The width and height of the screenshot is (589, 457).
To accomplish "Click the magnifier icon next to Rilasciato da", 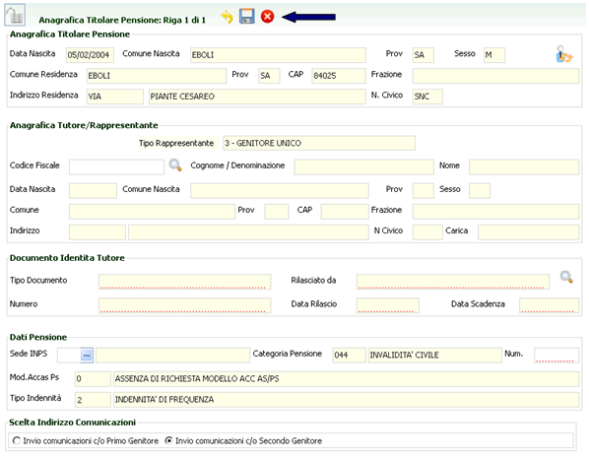I will (x=566, y=277).
